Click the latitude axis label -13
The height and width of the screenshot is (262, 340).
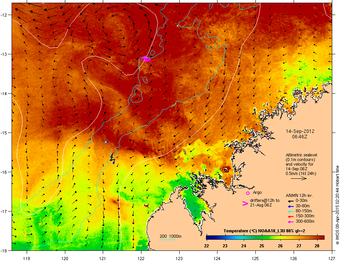4,54
